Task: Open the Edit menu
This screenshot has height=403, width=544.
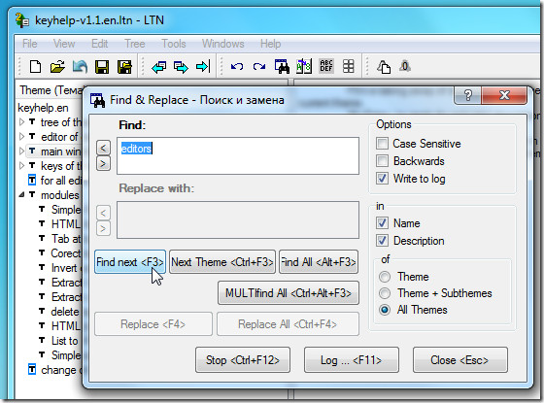Action: click(x=99, y=44)
